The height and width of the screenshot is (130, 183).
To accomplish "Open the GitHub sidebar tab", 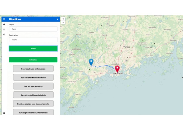I will coord(4,34).
